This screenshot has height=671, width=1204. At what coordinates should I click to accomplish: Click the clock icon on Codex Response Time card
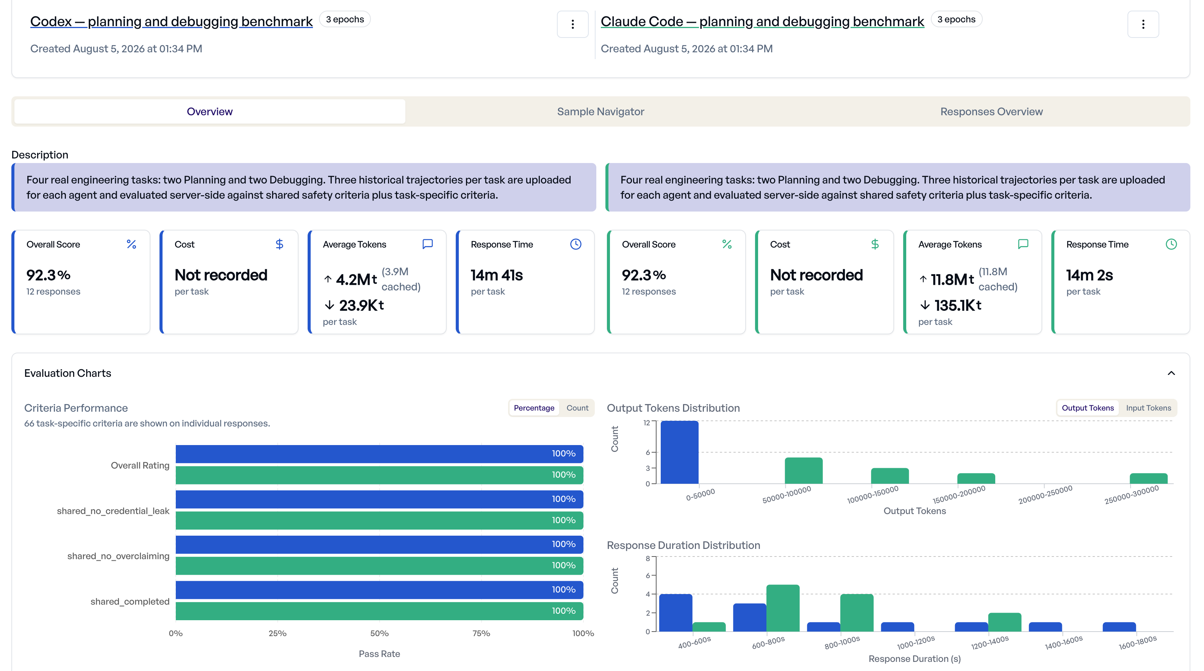point(576,244)
